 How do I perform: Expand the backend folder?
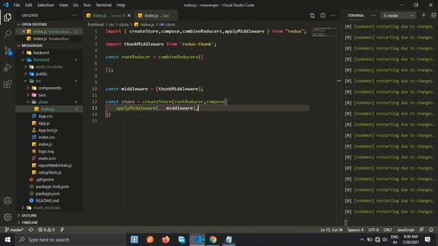point(23,53)
